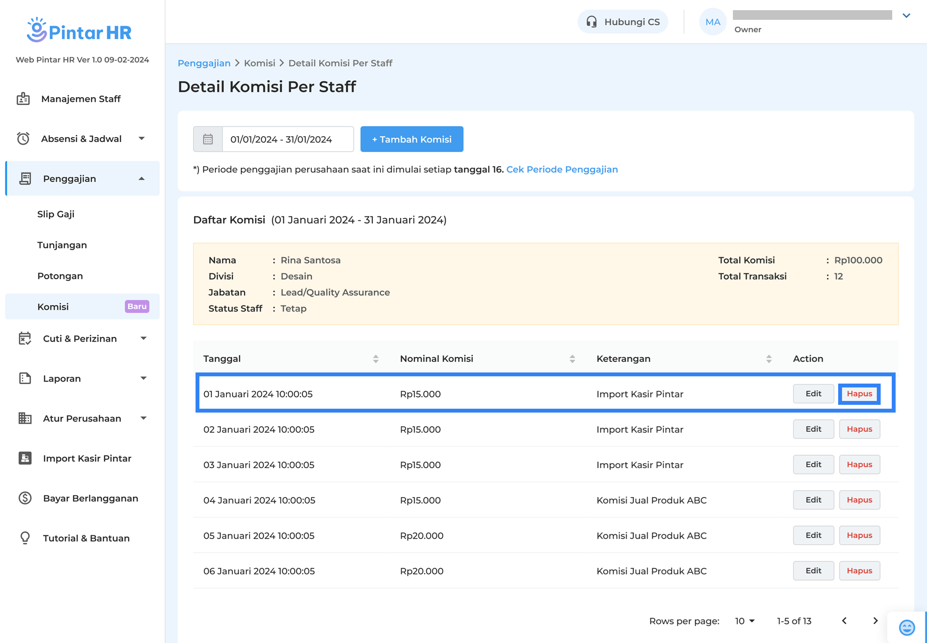Click the date range input field
Image resolution: width=927 pixels, height=643 pixels.
[x=287, y=139]
